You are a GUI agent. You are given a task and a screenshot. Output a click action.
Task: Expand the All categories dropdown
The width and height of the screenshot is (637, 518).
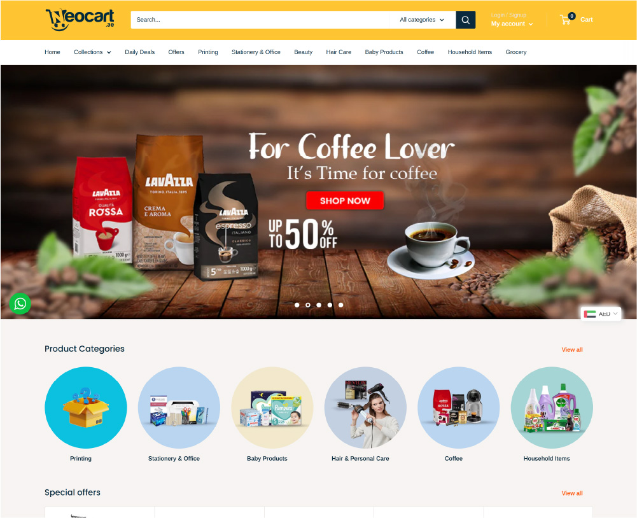click(422, 20)
